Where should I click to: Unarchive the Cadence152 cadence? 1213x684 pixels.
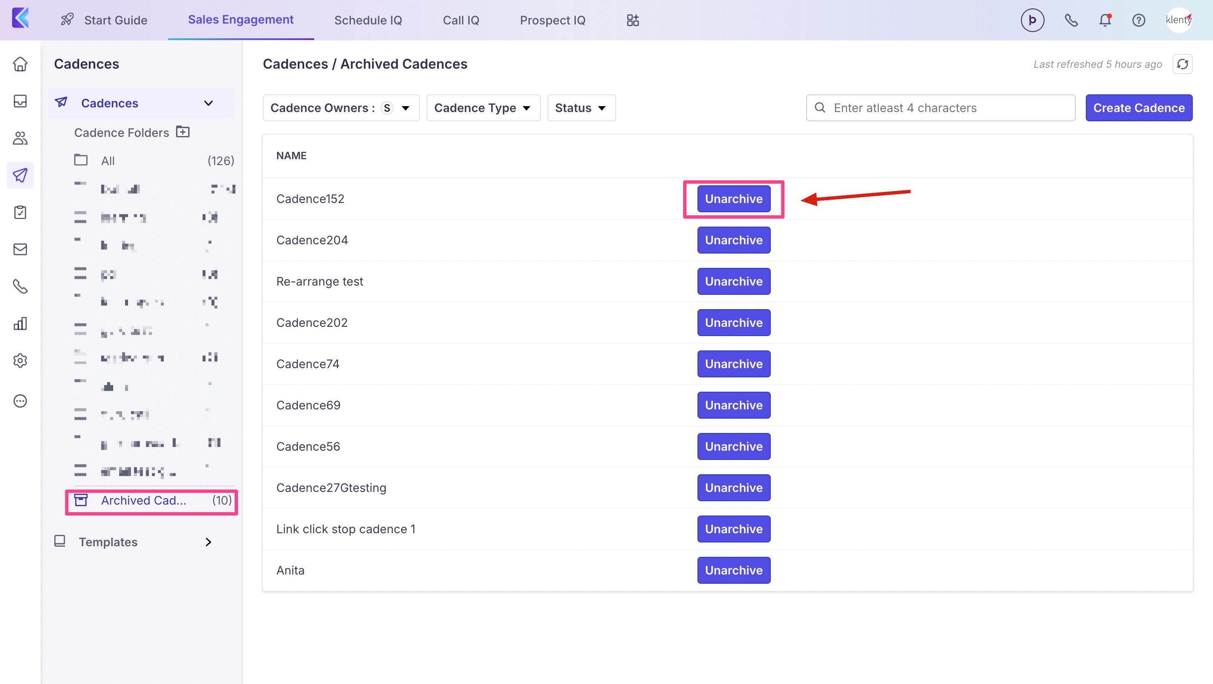[x=733, y=199]
